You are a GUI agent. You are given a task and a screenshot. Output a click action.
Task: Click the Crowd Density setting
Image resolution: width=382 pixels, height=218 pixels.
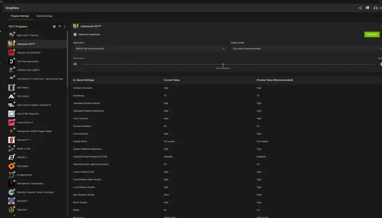80,134
